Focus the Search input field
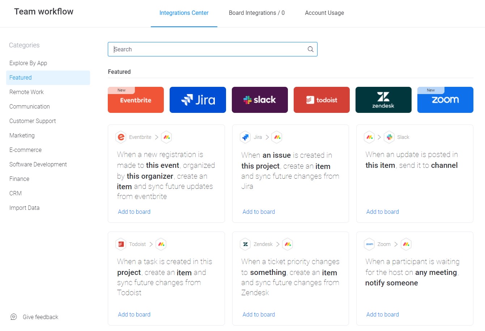Screen dimensions: 485x331 coord(213,49)
